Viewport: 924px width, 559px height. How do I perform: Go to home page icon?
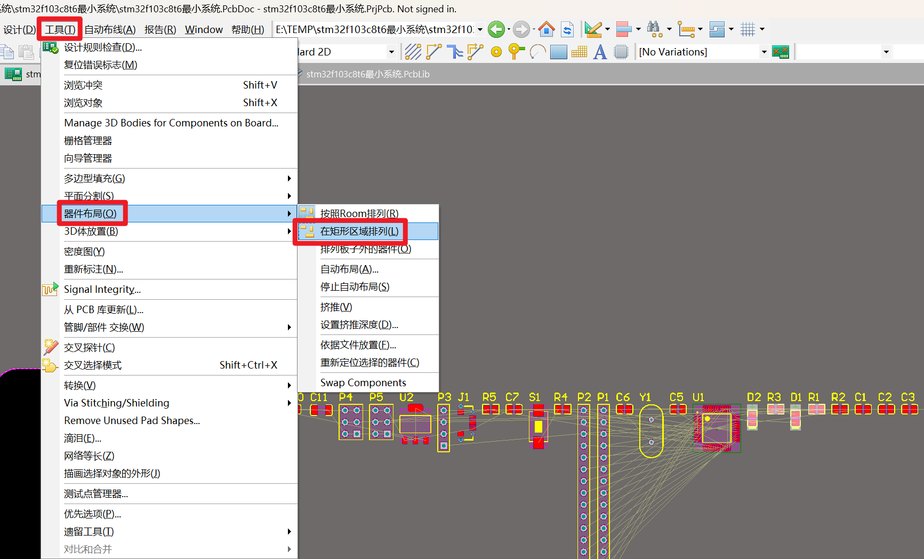pos(547,29)
